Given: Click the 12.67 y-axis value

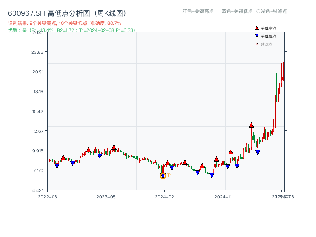Looking at the screenshot, I should point(38,131).
